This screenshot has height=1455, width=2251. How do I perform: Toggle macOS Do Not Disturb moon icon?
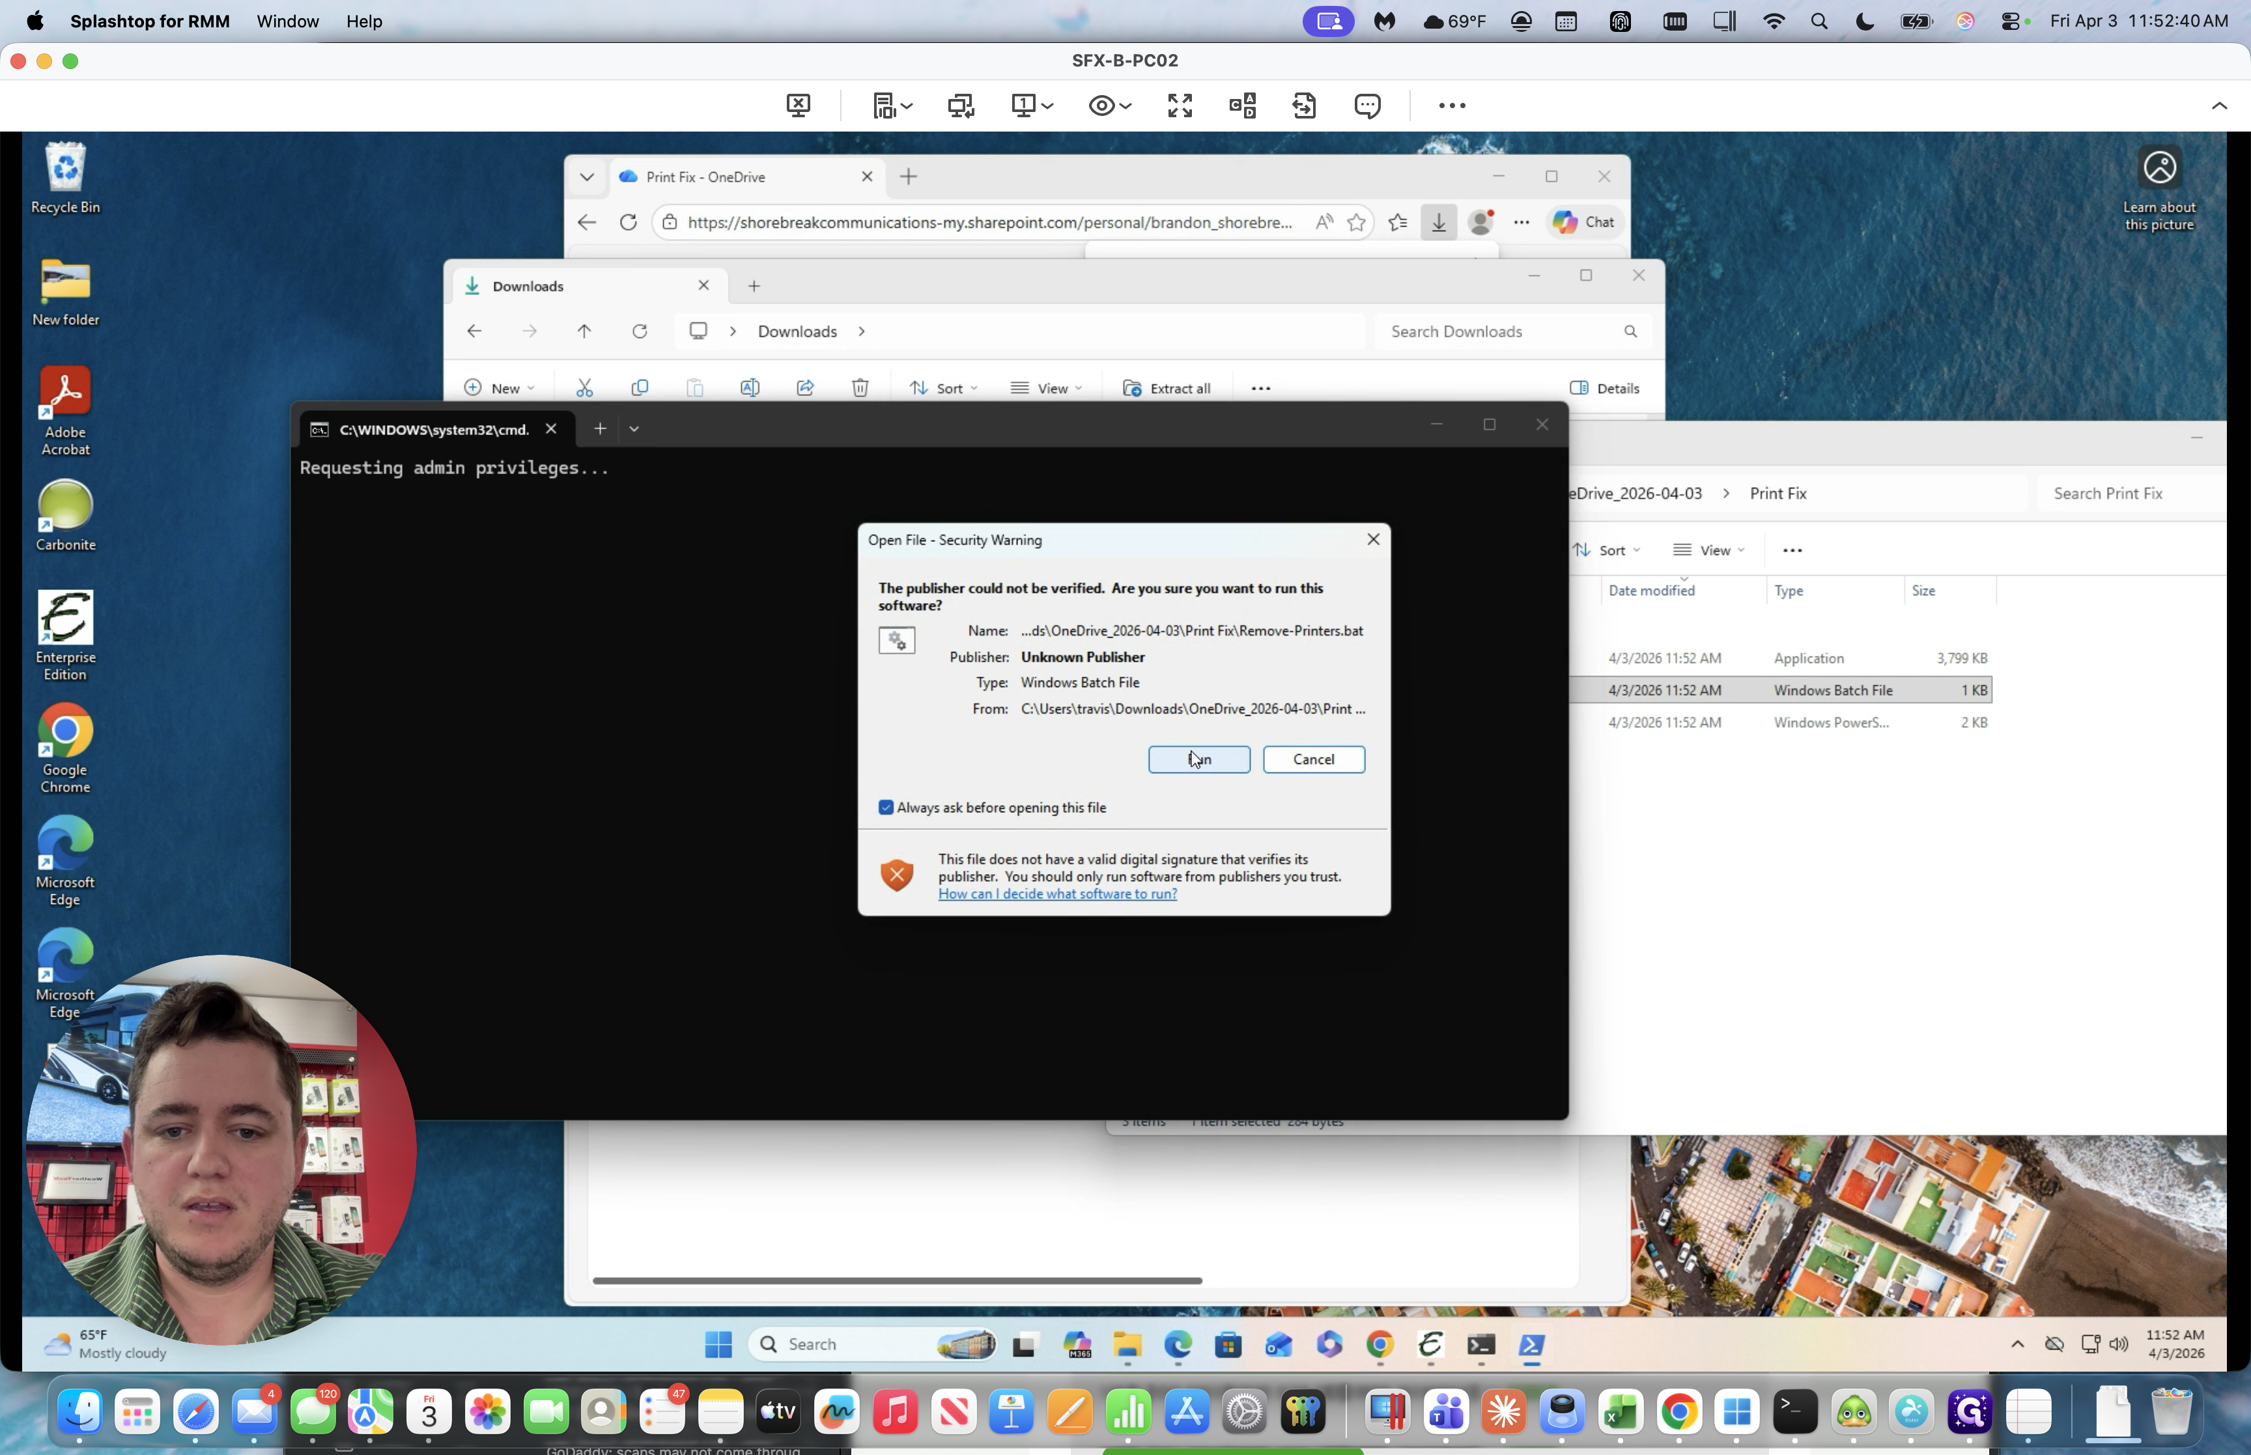pyautogui.click(x=1863, y=21)
